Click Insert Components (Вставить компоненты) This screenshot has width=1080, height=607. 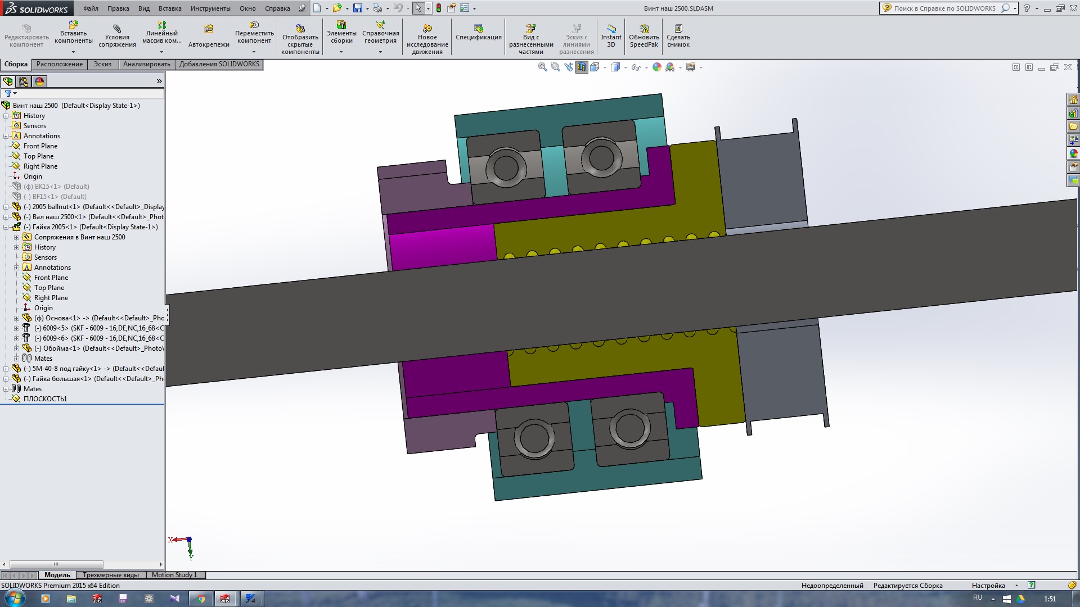point(73,33)
